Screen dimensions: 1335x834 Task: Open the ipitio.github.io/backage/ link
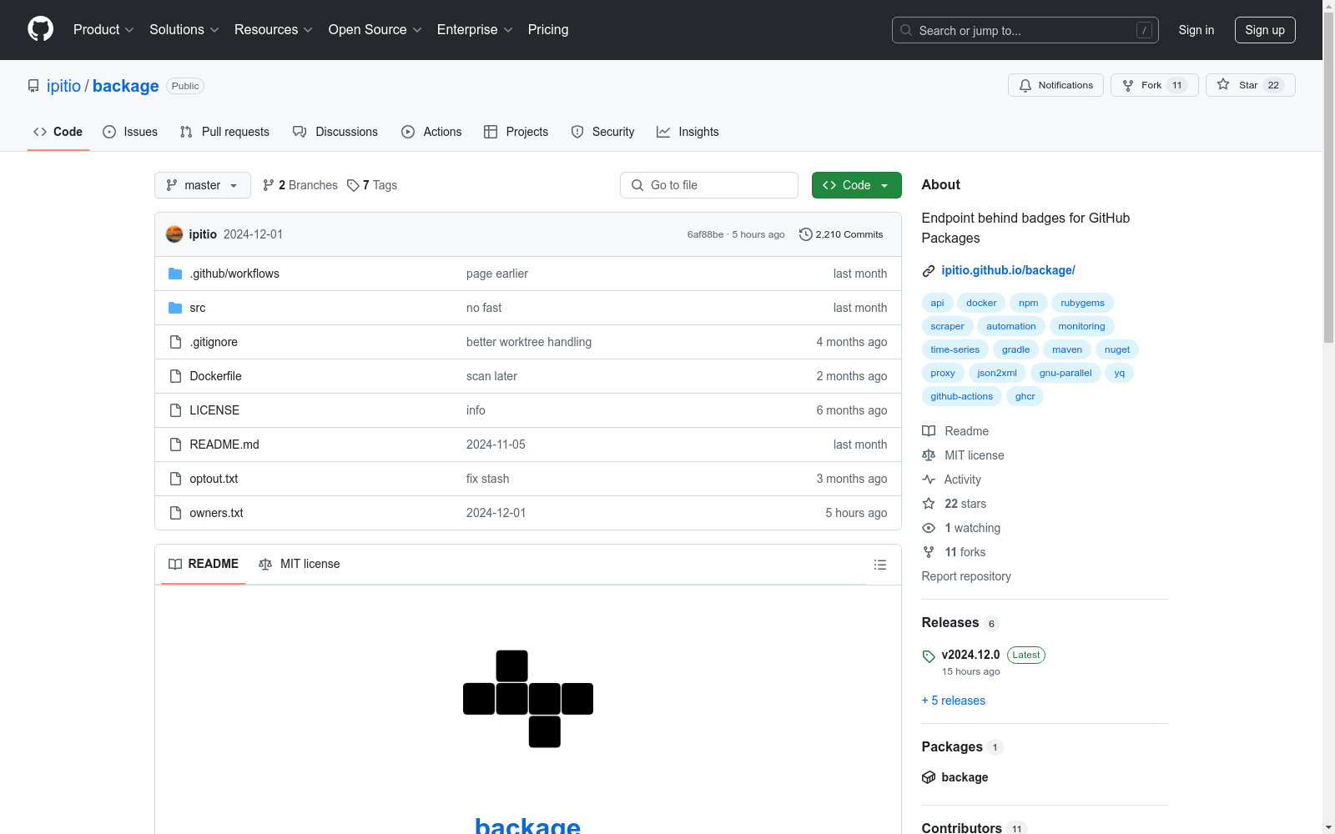point(1008,270)
